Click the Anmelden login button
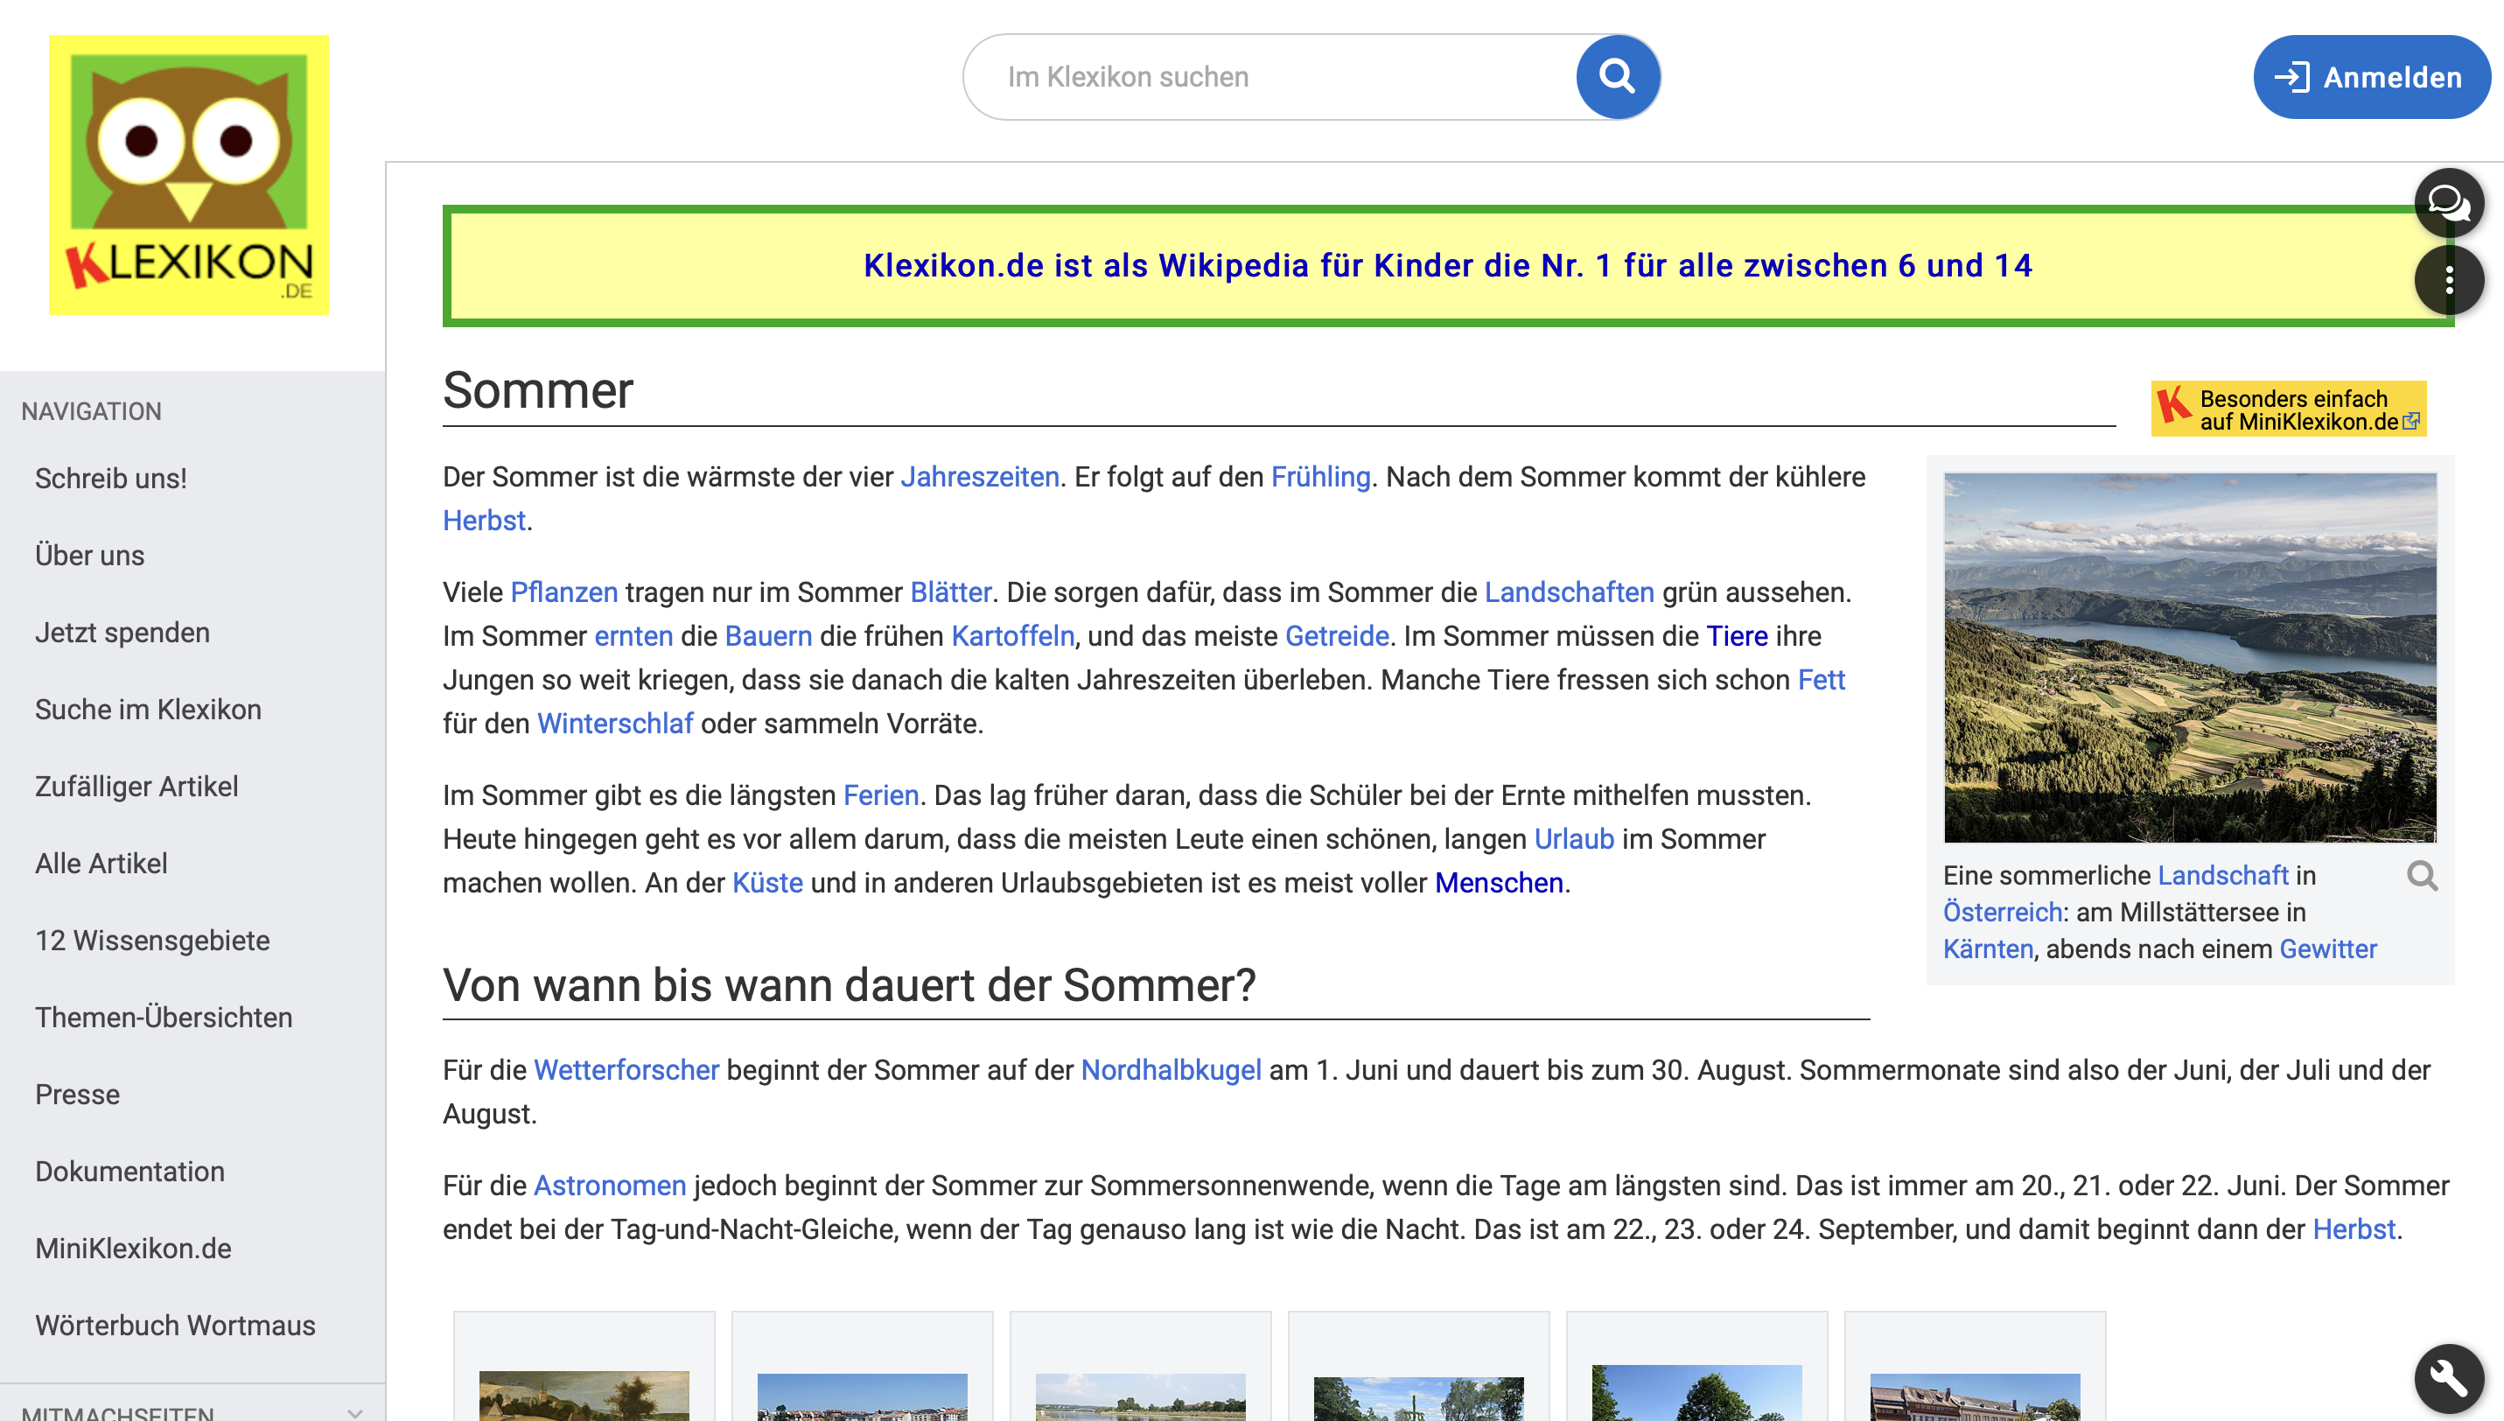Screen dimensions: 2504x1421 (x=2370, y=77)
